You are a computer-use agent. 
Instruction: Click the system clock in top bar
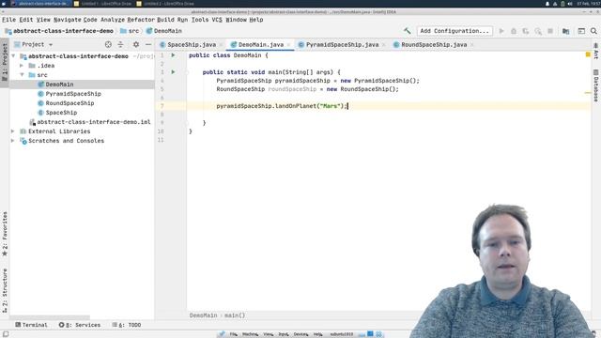[589, 4]
